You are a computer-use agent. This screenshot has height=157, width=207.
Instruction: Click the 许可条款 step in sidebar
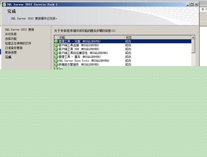pyautogui.click(x=11, y=34)
